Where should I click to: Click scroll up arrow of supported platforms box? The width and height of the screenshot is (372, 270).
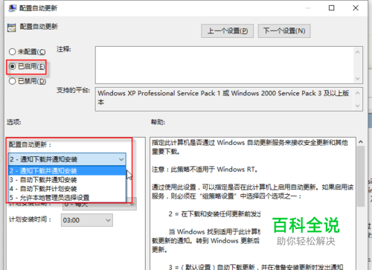click(357, 93)
